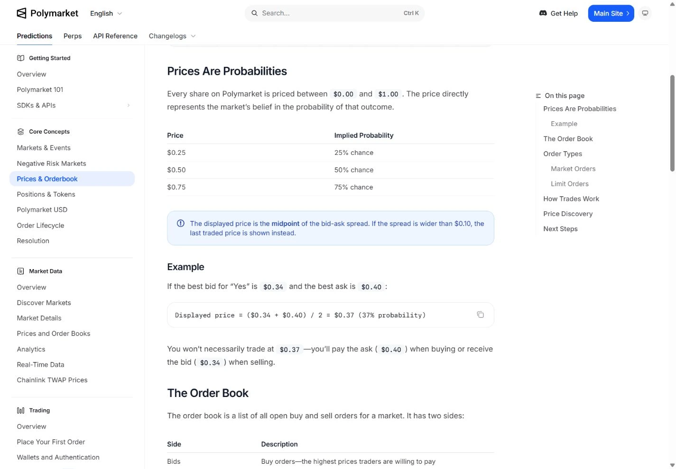Click the Trading candlestick icon
This screenshot has height=469, width=676.
coord(20,411)
